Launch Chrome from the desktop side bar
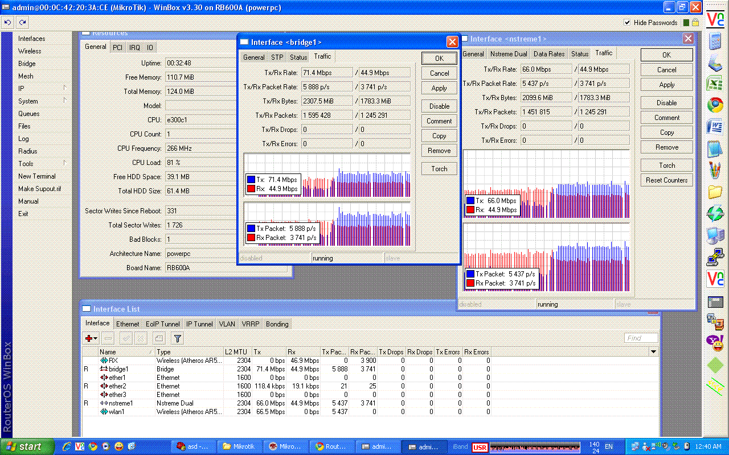 tap(715, 105)
